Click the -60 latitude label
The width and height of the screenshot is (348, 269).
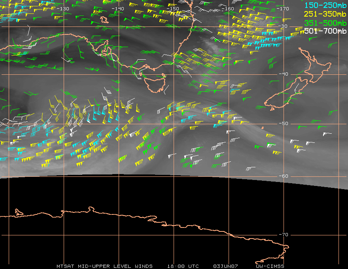point(284,176)
